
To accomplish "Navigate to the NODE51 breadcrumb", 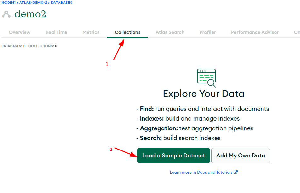I will tap(8, 3).
